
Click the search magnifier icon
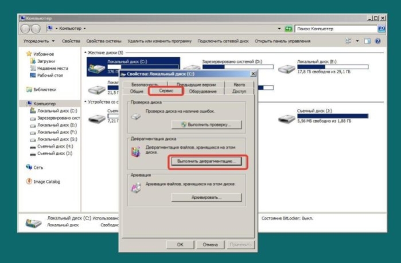coord(381,29)
